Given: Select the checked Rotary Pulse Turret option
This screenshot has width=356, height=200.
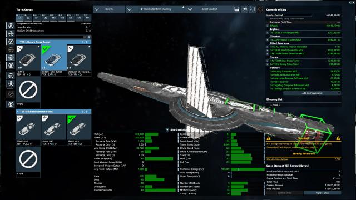Looking at the screenshot, I should (x=53, y=60).
